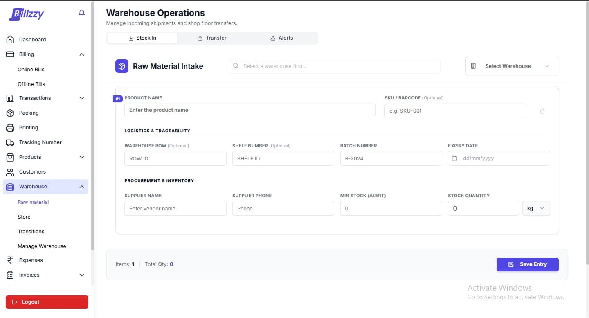
Task: Collapse the Billing menu chevron
Action: click(x=82, y=54)
